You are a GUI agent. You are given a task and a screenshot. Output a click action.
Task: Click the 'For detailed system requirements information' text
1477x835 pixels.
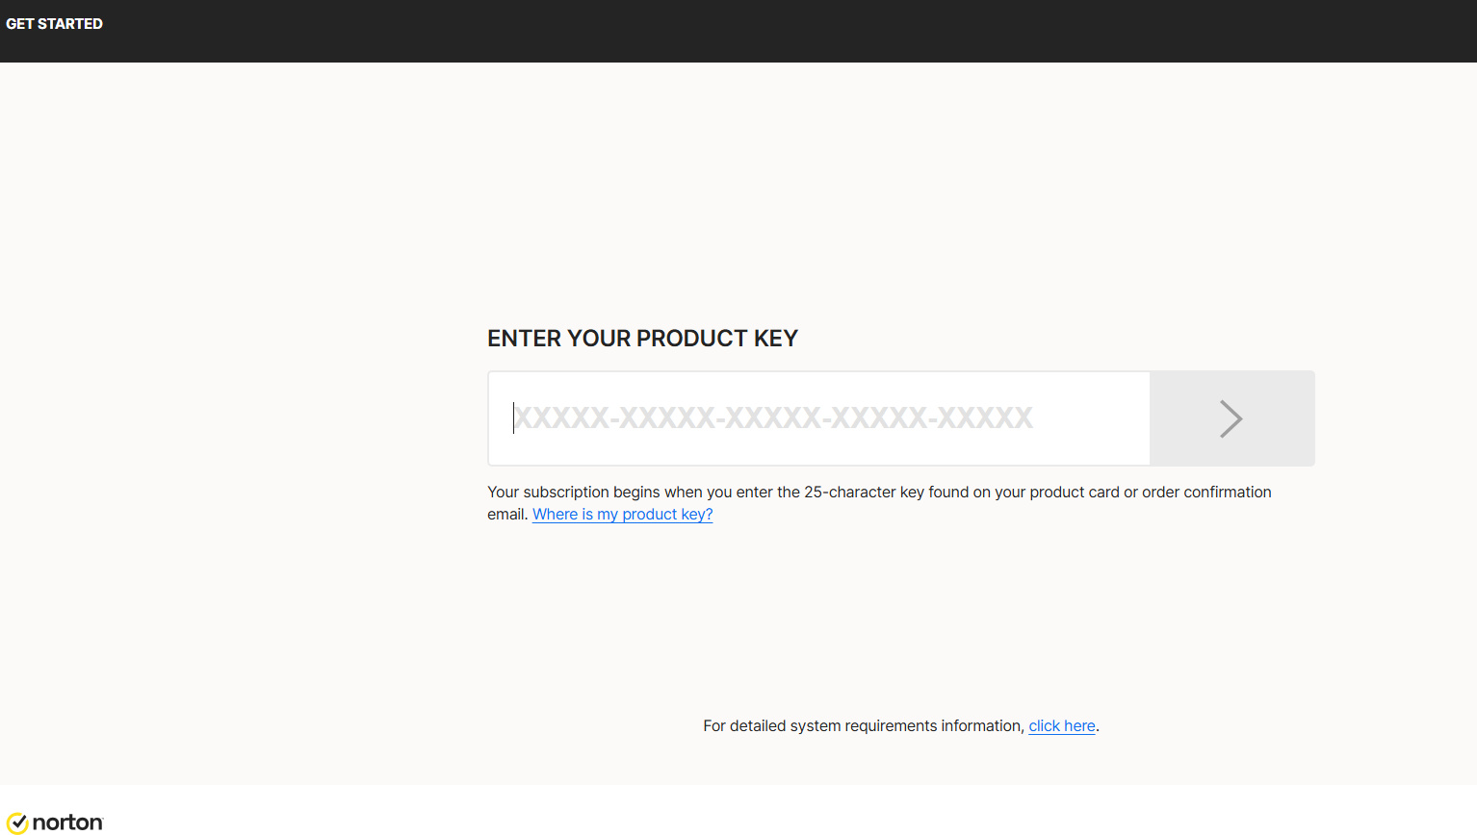(x=863, y=726)
